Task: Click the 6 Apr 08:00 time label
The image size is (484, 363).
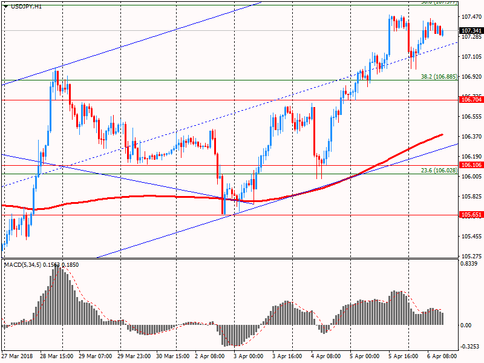Action: [442, 356]
